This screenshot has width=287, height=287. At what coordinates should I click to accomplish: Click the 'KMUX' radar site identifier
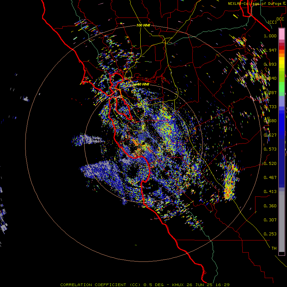pyautogui.click(x=178, y=285)
